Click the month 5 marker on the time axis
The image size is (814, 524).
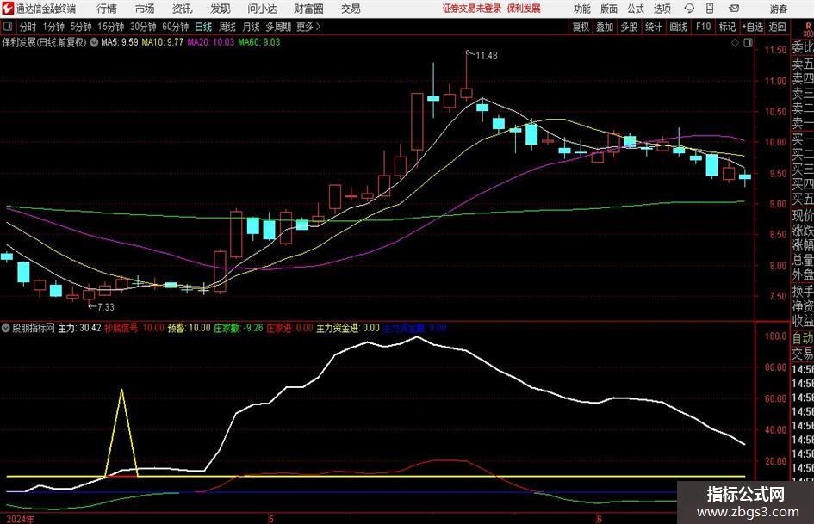coord(270,519)
